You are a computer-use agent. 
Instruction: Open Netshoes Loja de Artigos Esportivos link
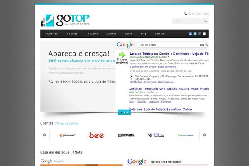160,110
